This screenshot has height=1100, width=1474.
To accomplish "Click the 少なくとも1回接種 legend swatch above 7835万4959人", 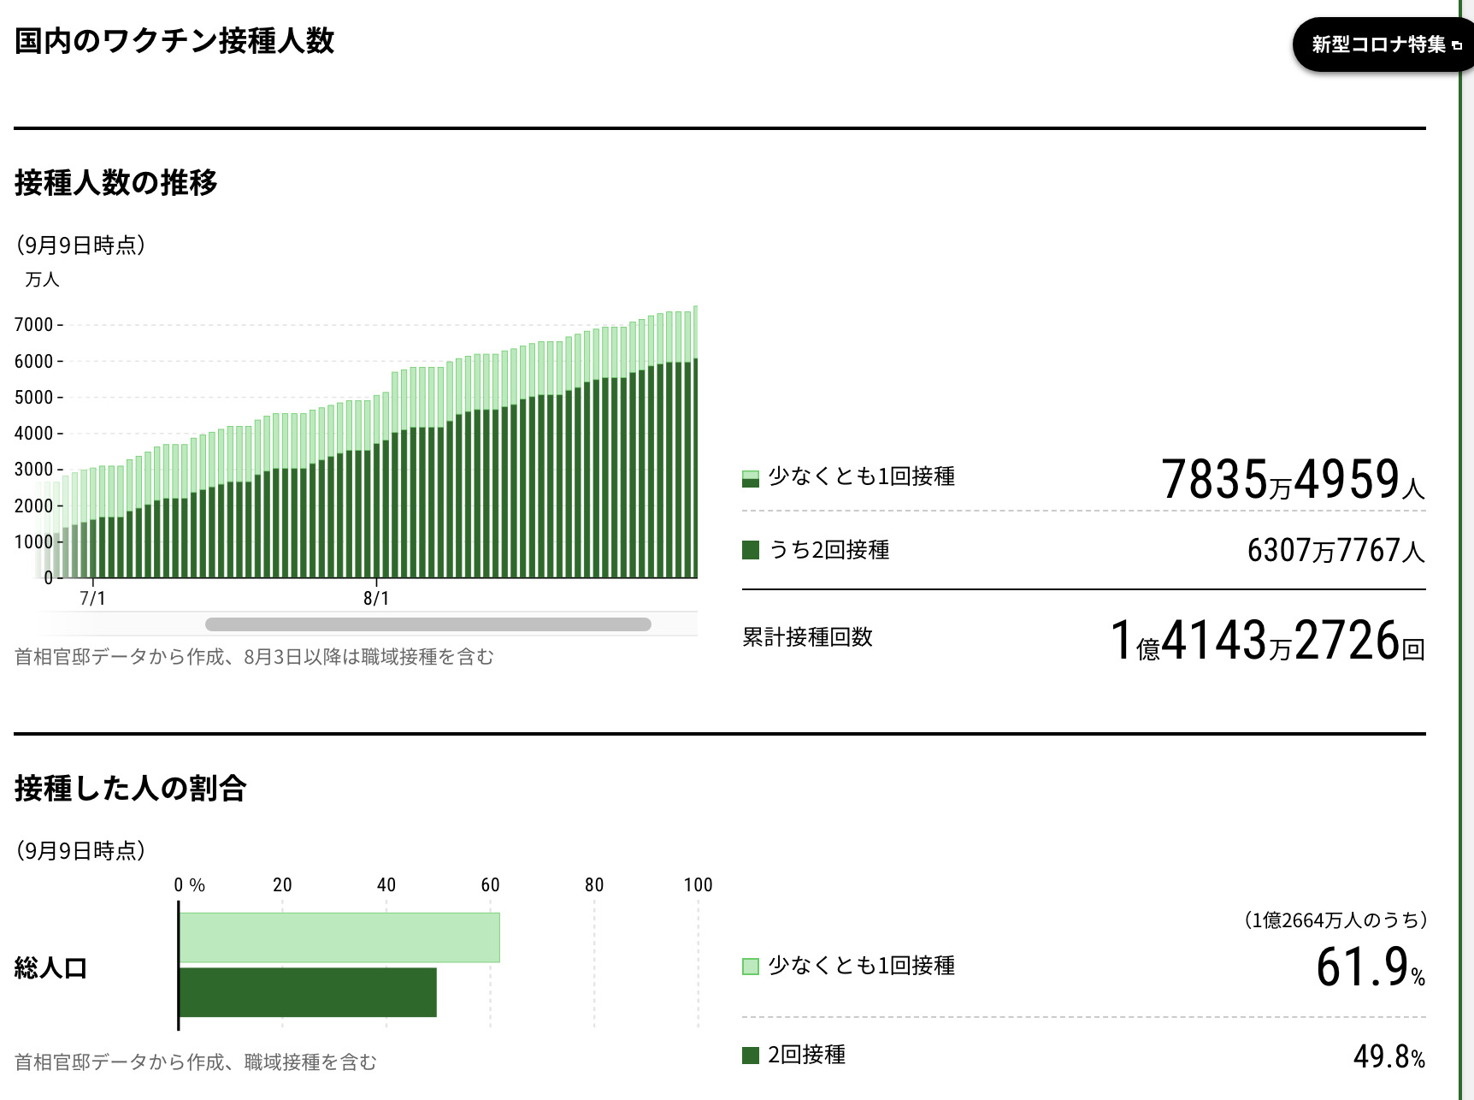I will (751, 478).
